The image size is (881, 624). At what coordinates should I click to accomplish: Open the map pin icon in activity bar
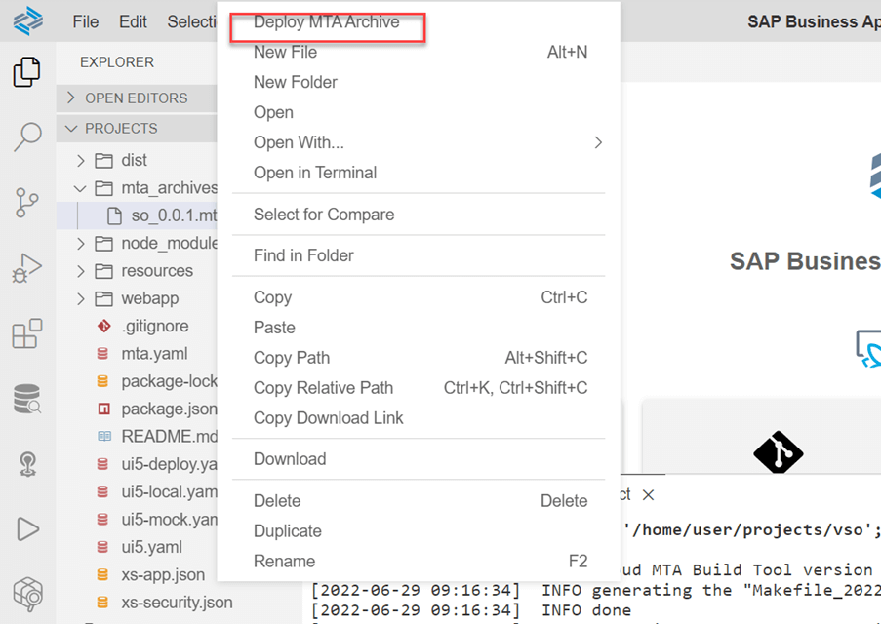click(27, 464)
